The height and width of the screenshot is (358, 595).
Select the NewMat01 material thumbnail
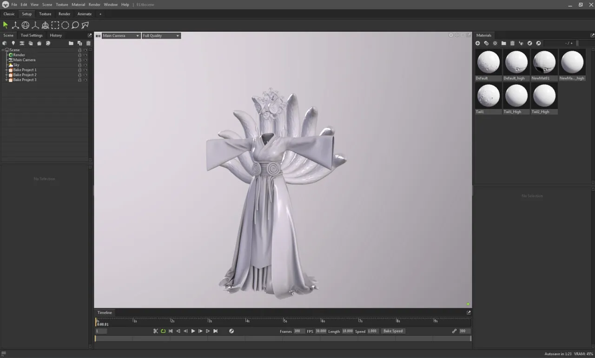(544, 65)
